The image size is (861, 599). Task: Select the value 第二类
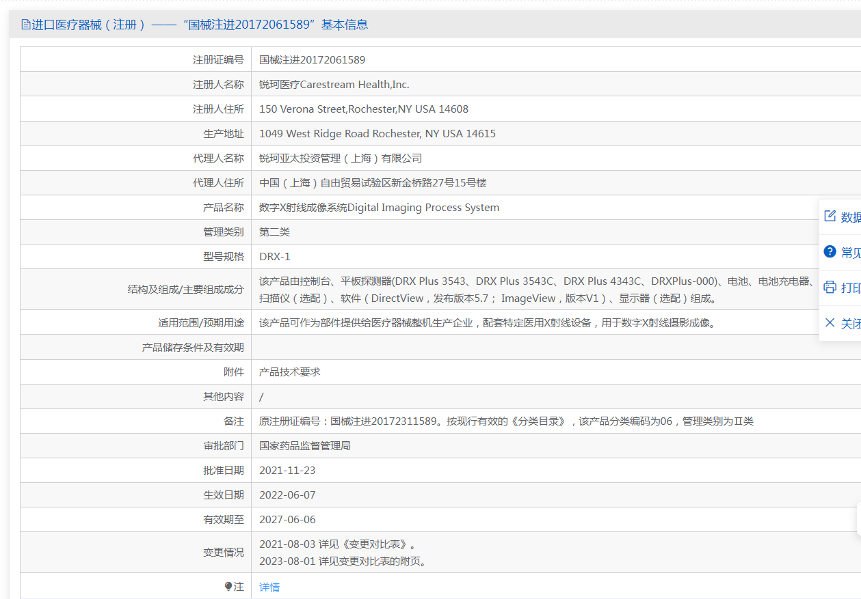(275, 232)
